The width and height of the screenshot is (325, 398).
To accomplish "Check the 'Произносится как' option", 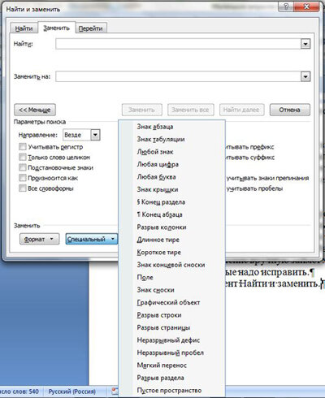I will pos(23,178).
